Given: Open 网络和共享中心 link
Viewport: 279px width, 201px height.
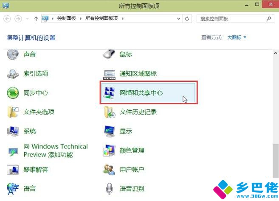Looking at the screenshot, I should pos(141,92).
